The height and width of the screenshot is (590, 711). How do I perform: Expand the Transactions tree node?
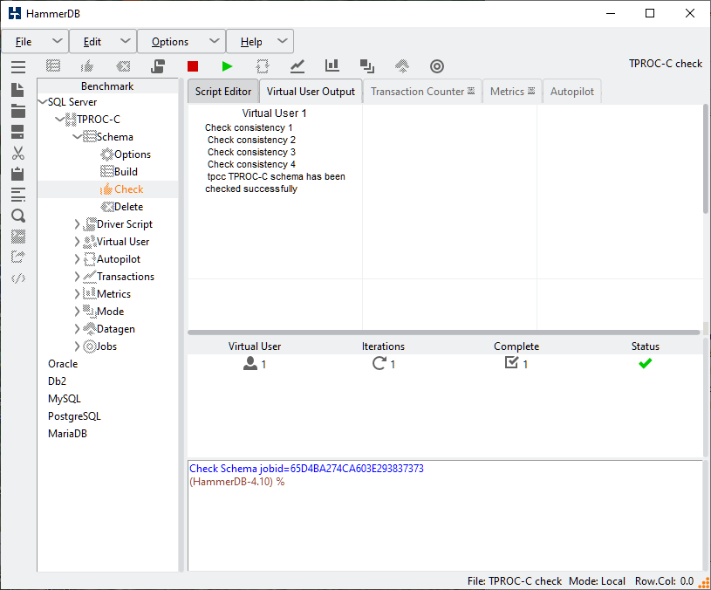[x=77, y=277]
